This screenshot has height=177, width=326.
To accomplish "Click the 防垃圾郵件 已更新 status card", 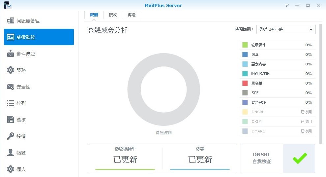I will click(125, 158).
